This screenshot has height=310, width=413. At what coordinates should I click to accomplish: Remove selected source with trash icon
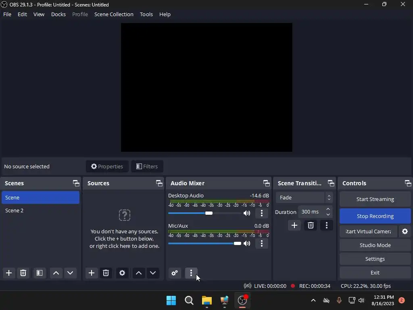tap(106, 273)
